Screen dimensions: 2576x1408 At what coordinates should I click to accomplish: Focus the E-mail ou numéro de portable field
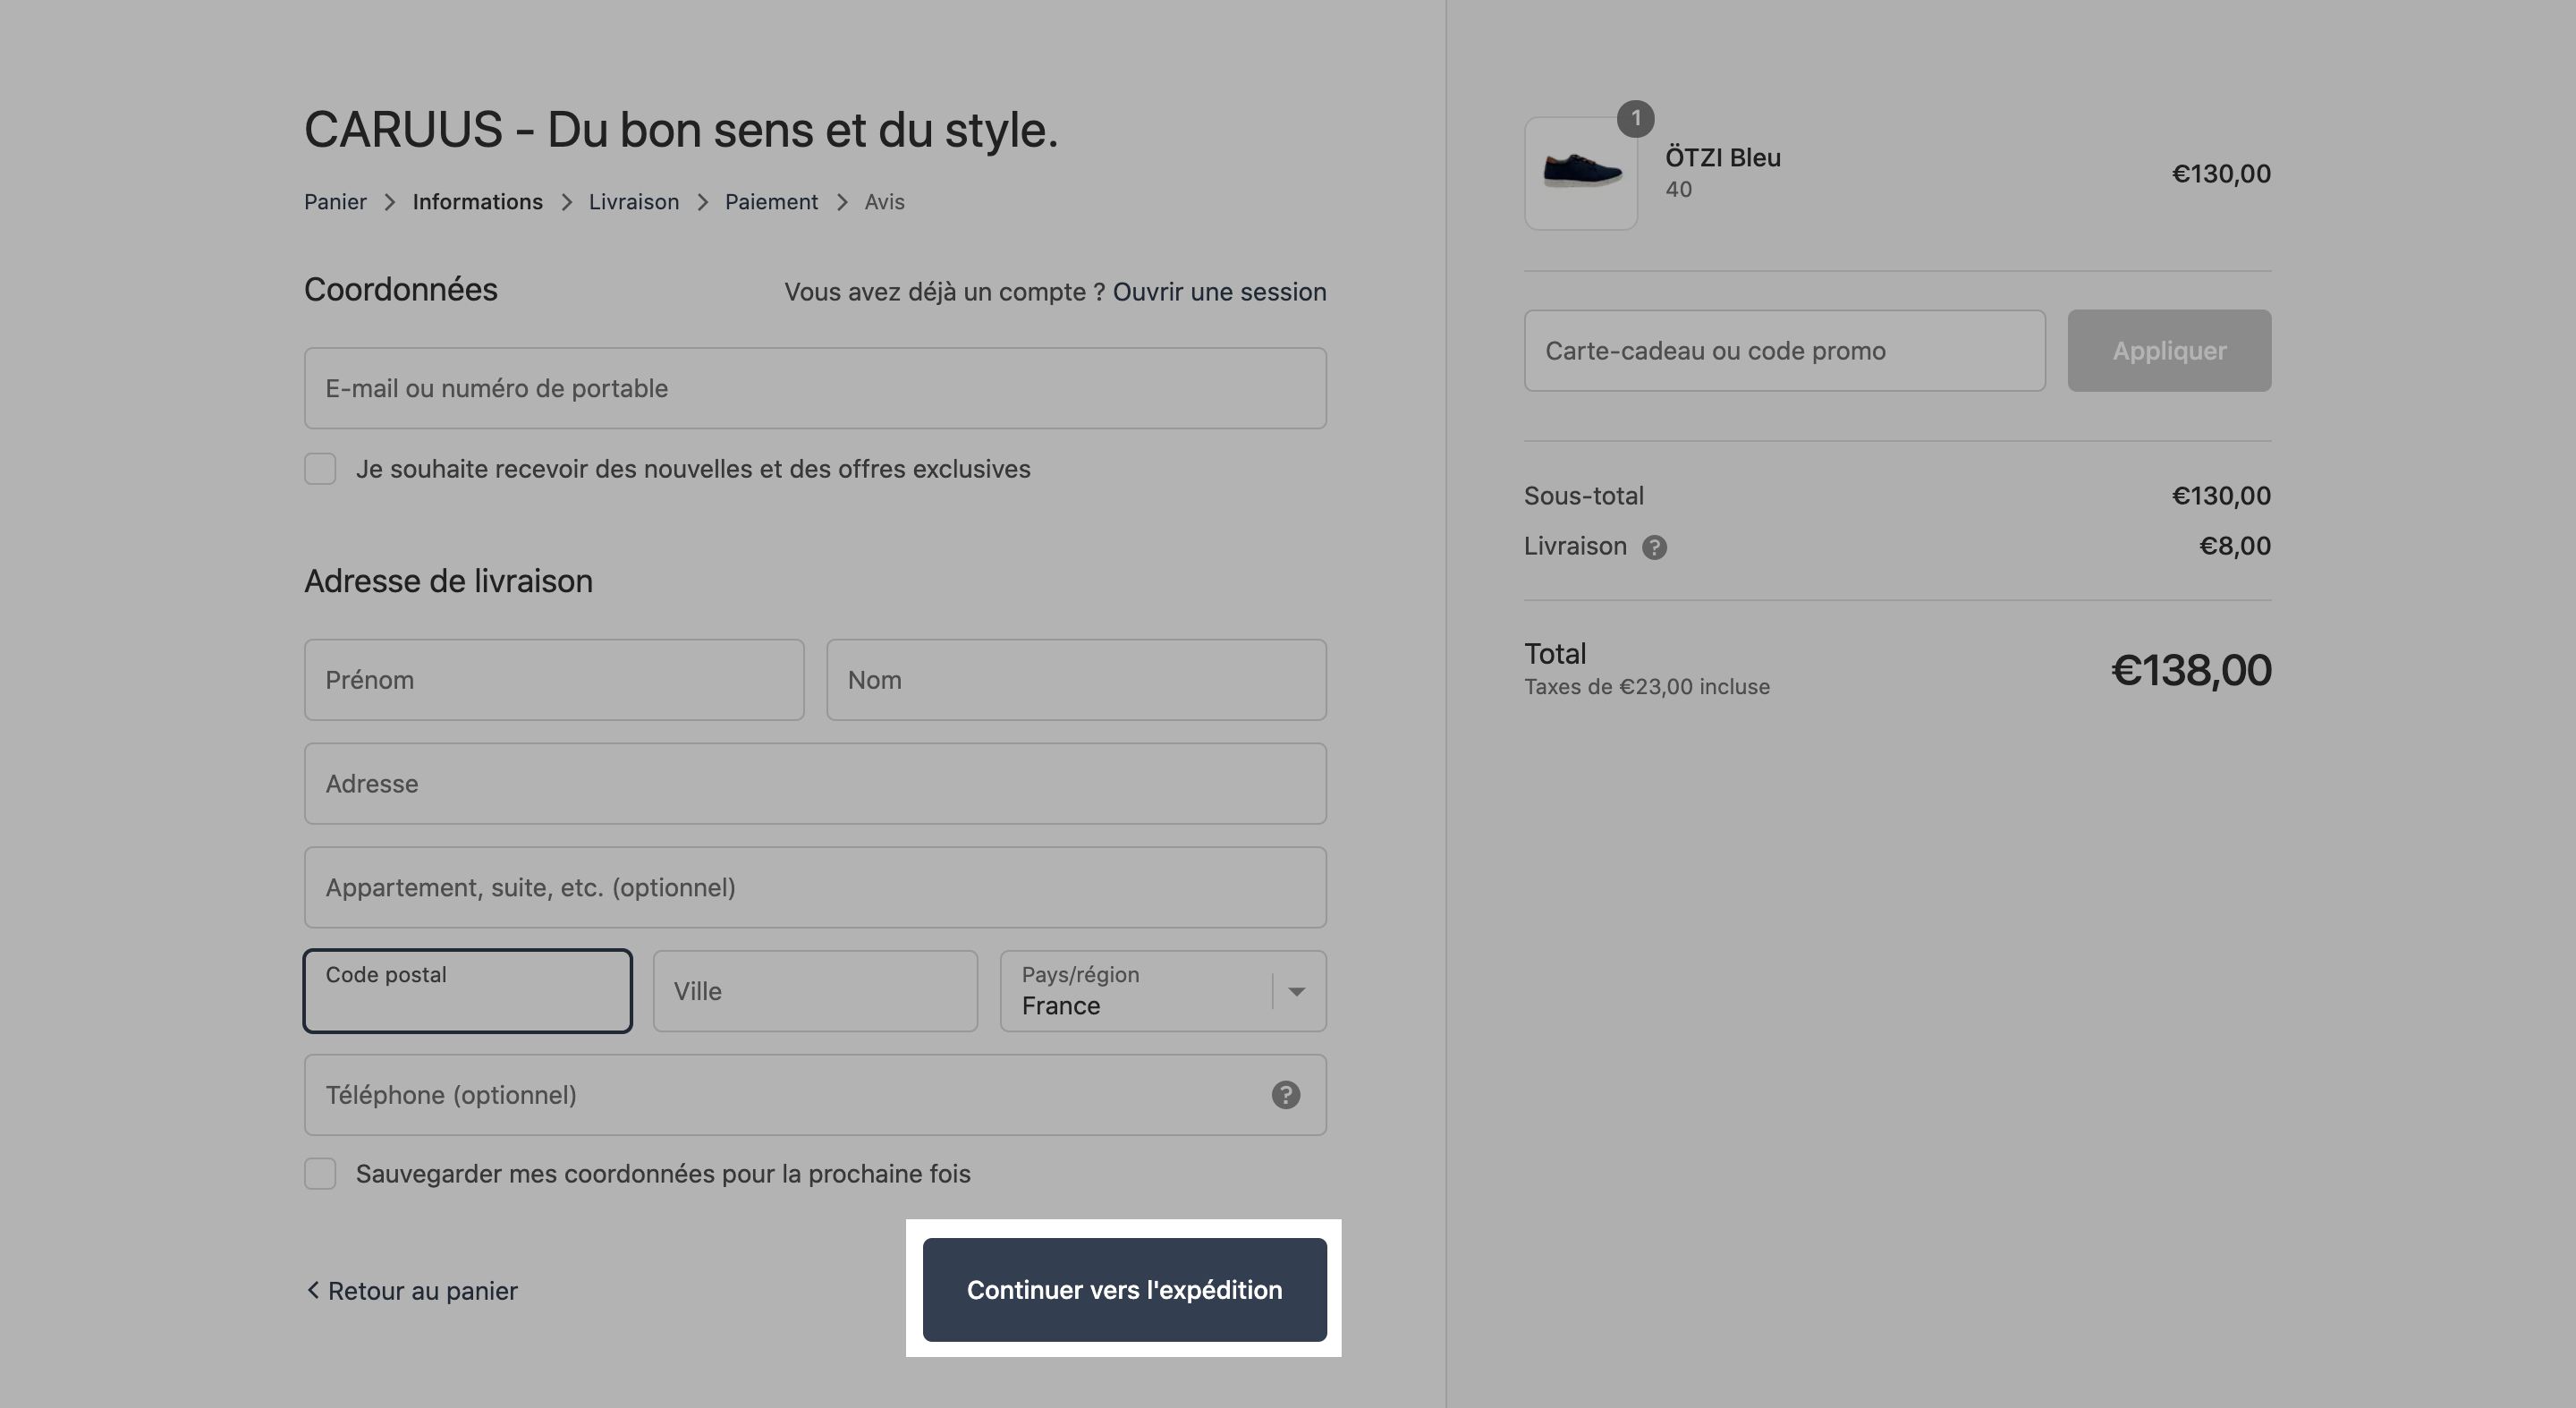point(815,388)
